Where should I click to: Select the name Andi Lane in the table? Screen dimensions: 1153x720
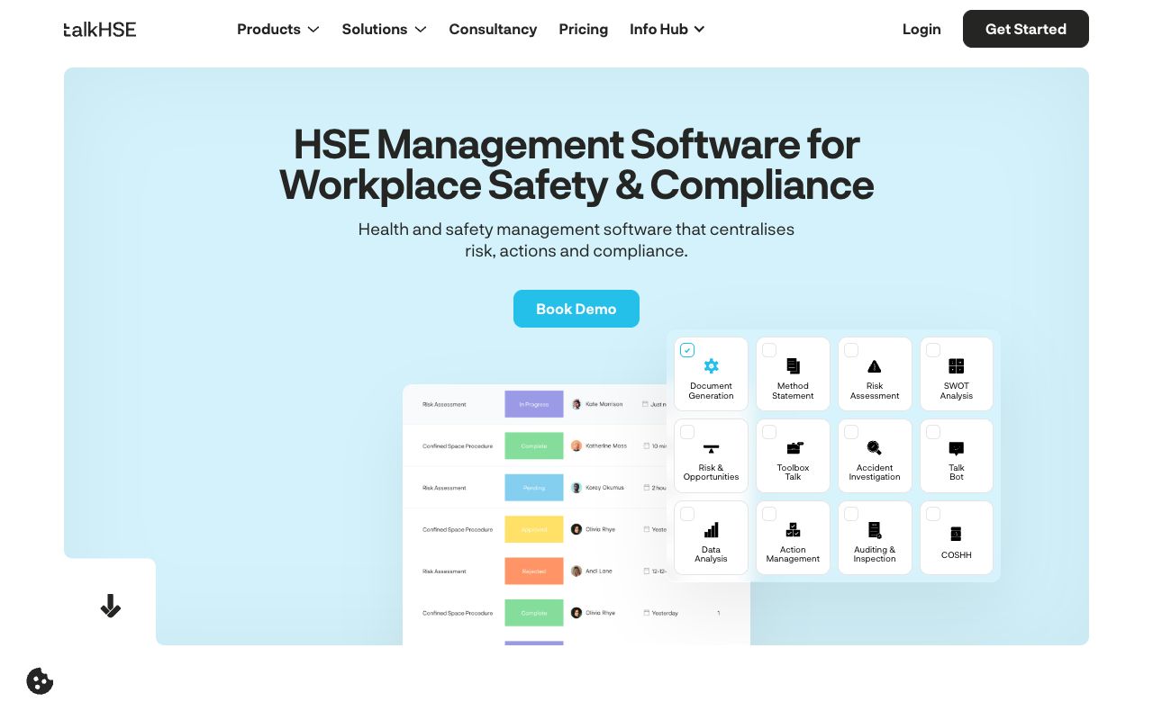(x=599, y=571)
